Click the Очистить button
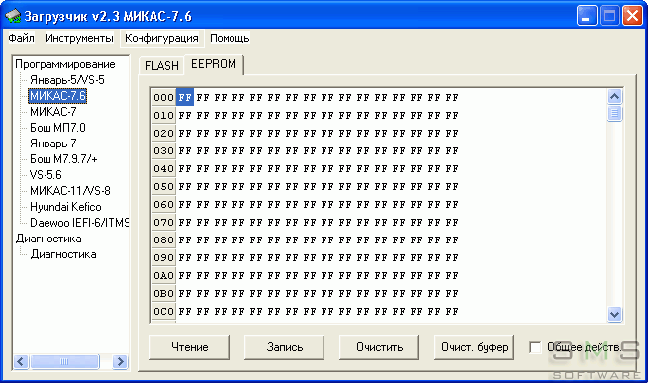The width and height of the screenshot is (648, 383). (379, 347)
